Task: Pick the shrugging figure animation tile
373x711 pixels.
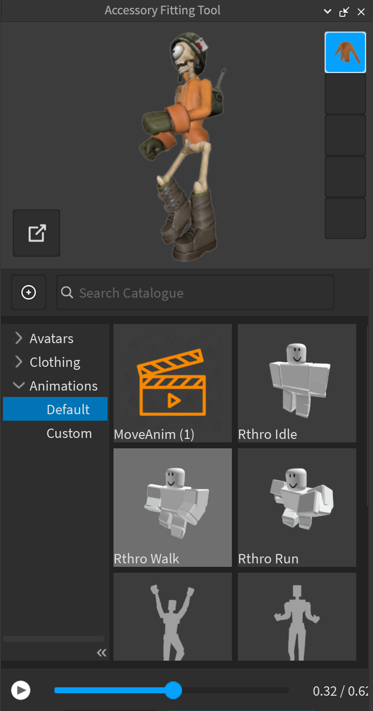Action: click(297, 617)
